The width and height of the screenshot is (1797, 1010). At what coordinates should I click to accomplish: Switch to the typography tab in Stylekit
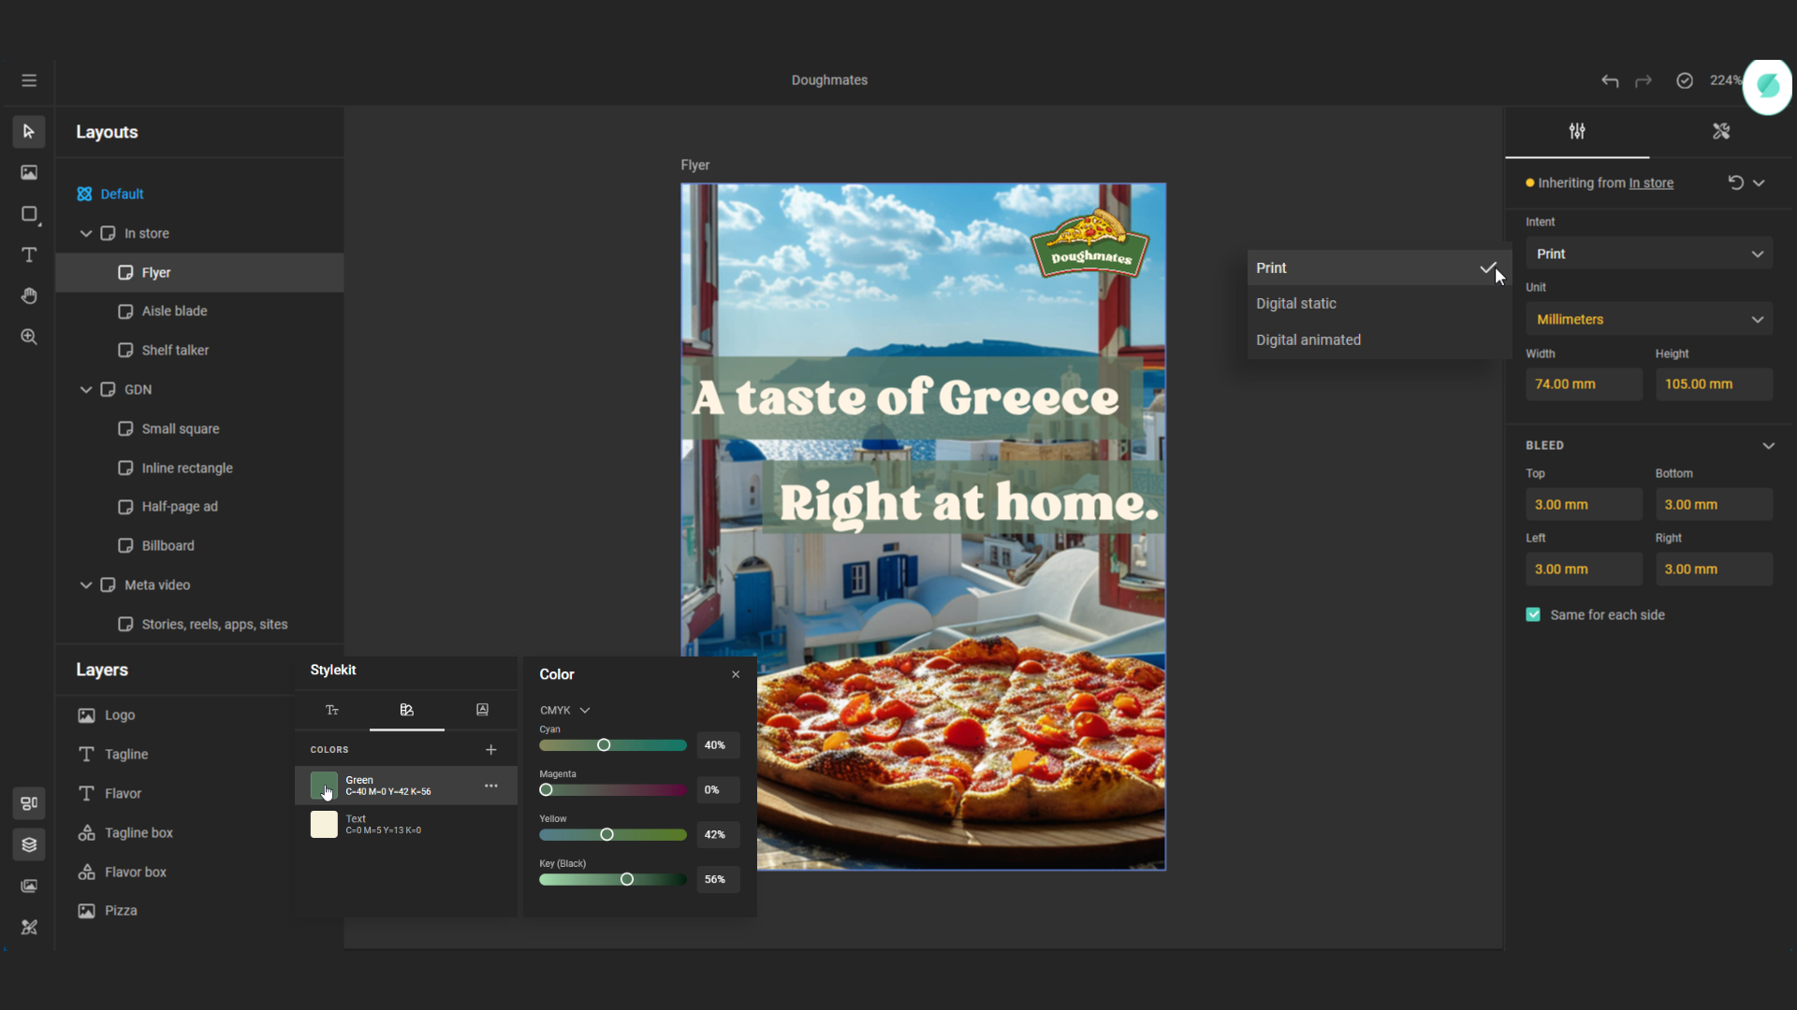coord(332,710)
